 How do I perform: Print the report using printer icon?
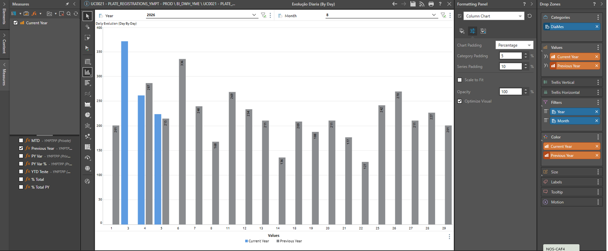click(431, 4)
